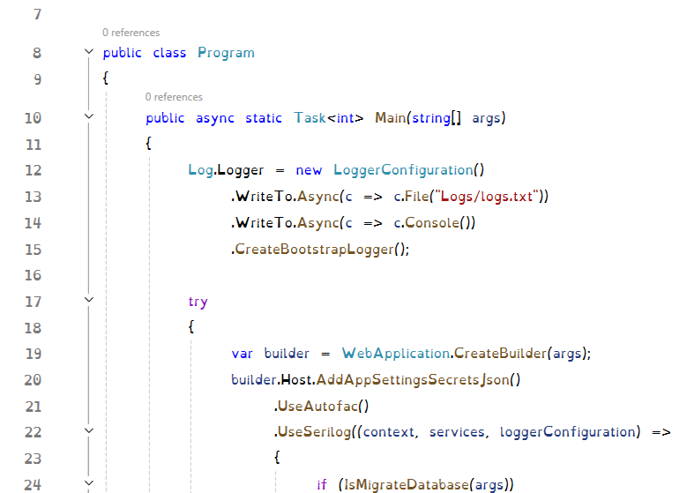Collapse the UseSerilog lambda at line 22
Image resolution: width=687 pixels, height=493 pixels.
[x=89, y=430]
